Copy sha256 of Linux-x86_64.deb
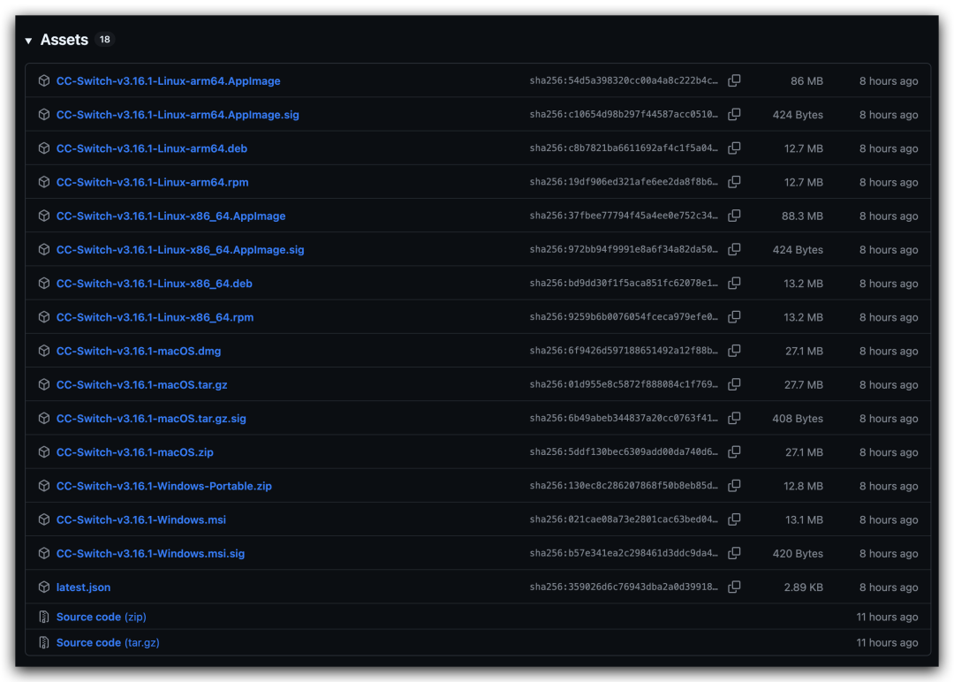The image size is (954, 682). [x=734, y=284]
